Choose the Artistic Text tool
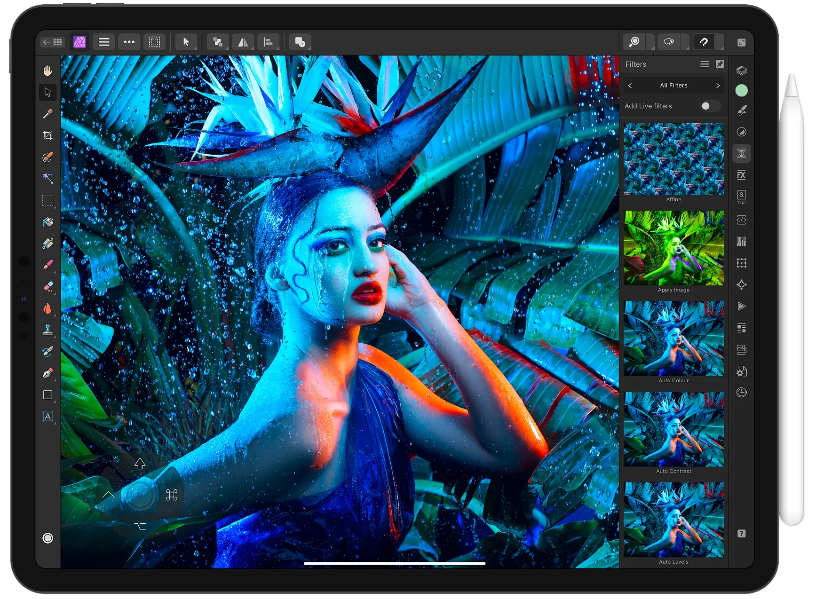This screenshot has height=599, width=816. click(x=48, y=417)
